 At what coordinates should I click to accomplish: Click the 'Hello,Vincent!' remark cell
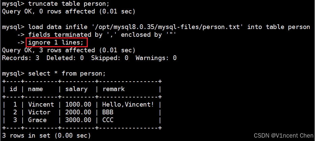point(128,105)
